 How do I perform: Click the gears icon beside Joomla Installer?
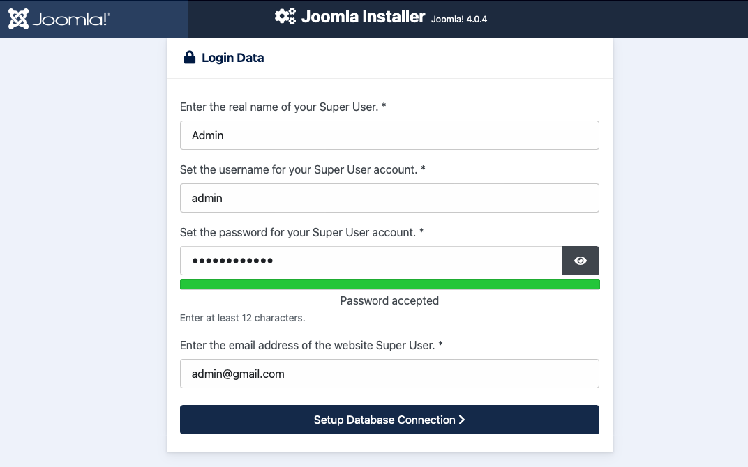(285, 16)
